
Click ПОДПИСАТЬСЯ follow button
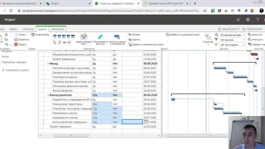[252, 29]
